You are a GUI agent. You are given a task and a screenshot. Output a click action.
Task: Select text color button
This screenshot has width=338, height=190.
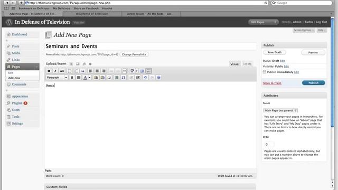tap(85, 78)
